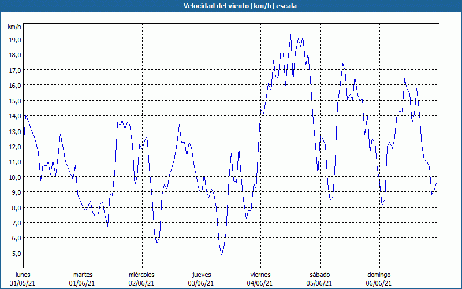Click the 'domingo' day label
The height and width of the screenshot is (289, 462).
click(379, 275)
